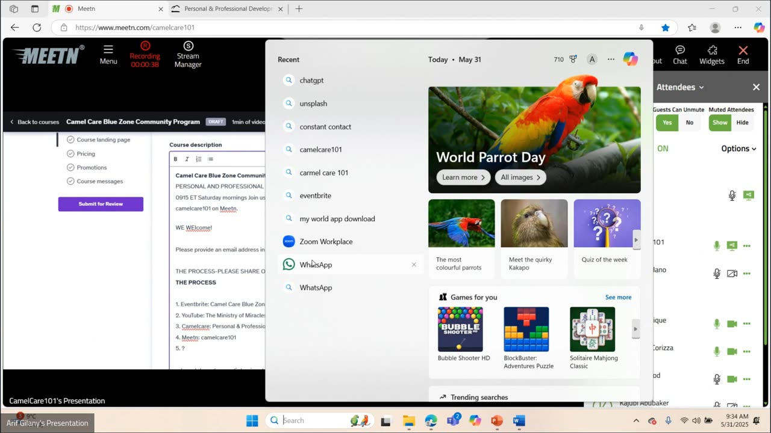
Task: Close the Attendees panel
Action: pyautogui.click(x=756, y=87)
